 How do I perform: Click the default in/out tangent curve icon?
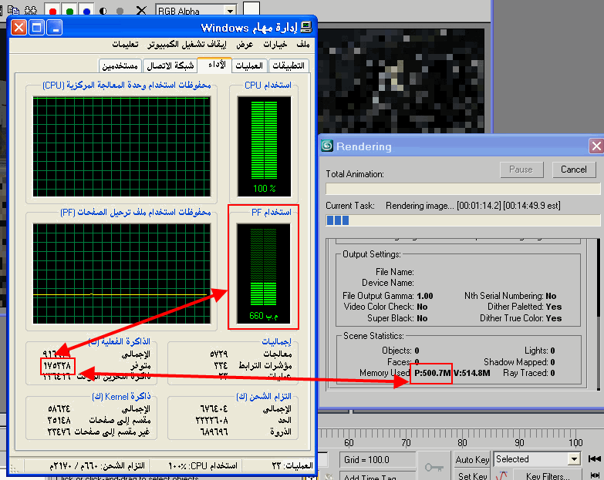(502, 475)
